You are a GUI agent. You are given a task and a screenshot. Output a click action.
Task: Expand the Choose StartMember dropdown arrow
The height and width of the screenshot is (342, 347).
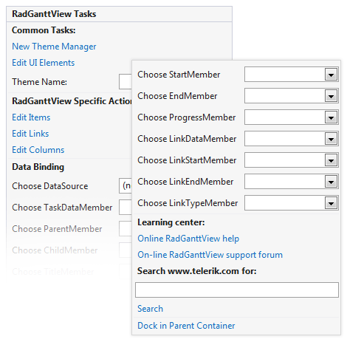pyautogui.click(x=331, y=75)
